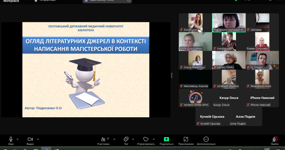
Task: Select the active speaker Навчально-науковий tile
Action: [x=229, y=22]
